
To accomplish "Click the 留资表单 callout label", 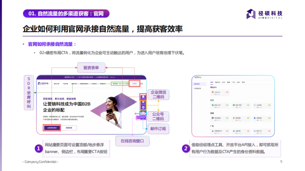I will (x=91, y=67).
